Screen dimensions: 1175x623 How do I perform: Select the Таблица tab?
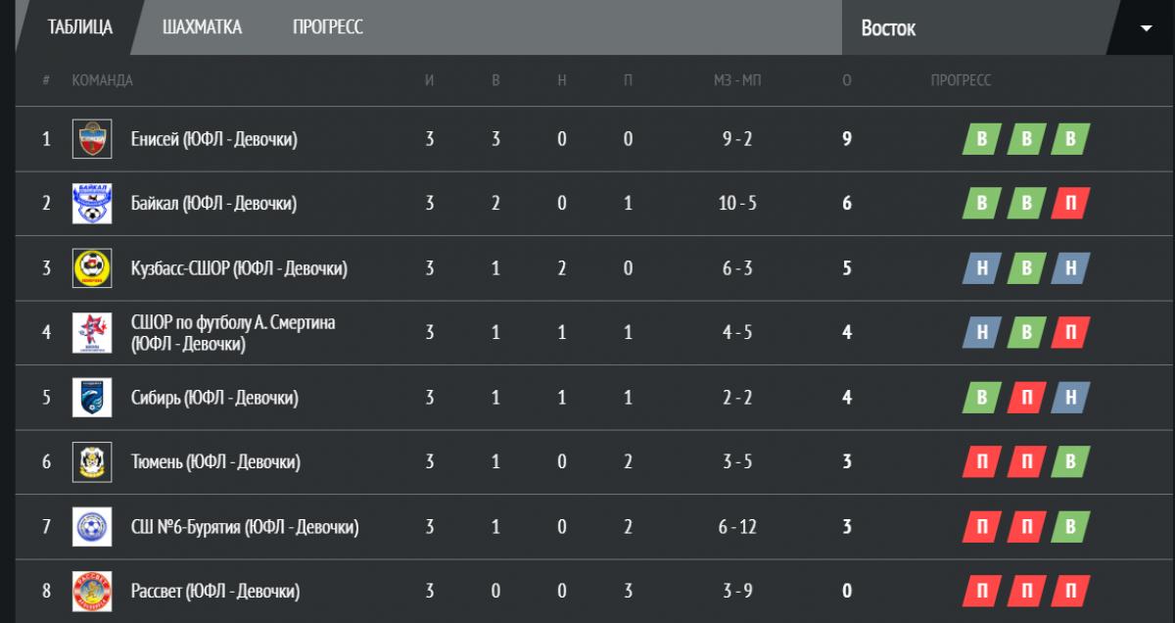pyautogui.click(x=80, y=27)
